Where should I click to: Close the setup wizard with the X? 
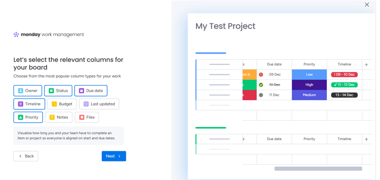pyautogui.click(x=367, y=5)
